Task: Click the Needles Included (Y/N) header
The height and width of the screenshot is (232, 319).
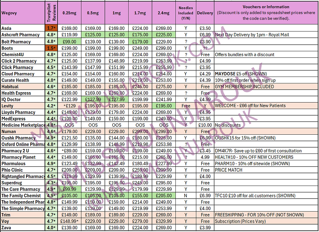Action: [186, 13]
